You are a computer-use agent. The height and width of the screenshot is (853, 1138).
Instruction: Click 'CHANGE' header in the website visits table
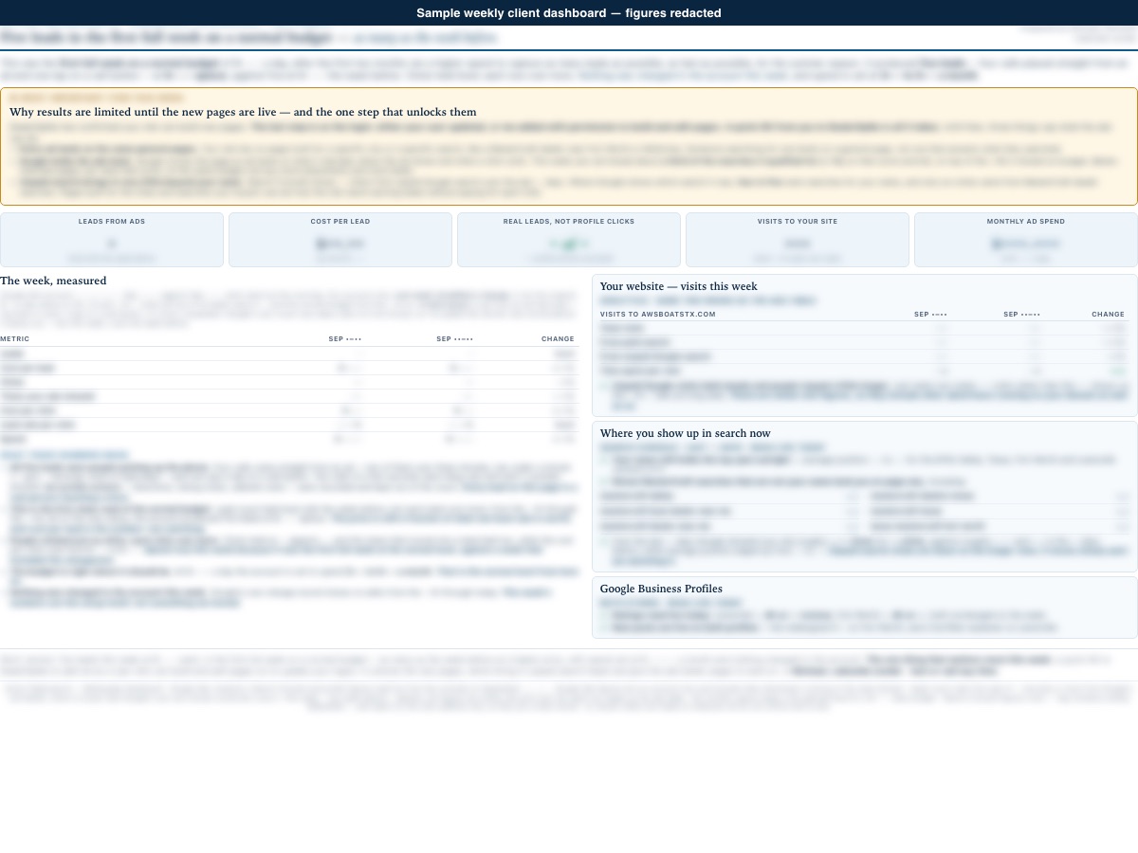(x=1108, y=314)
